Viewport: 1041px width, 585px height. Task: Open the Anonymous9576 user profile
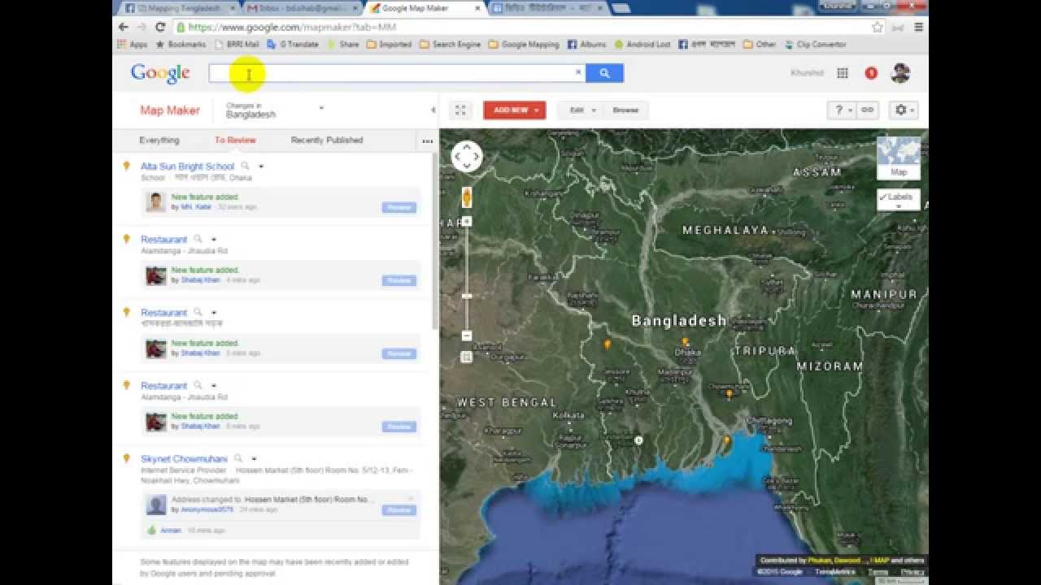point(207,510)
